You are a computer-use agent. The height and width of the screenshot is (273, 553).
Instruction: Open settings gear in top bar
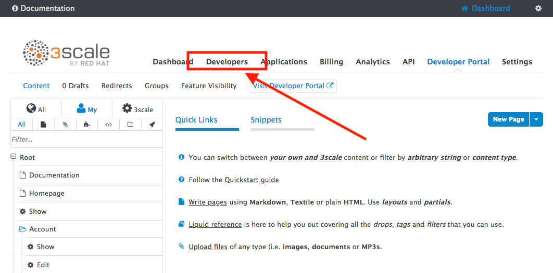pos(538,8)
